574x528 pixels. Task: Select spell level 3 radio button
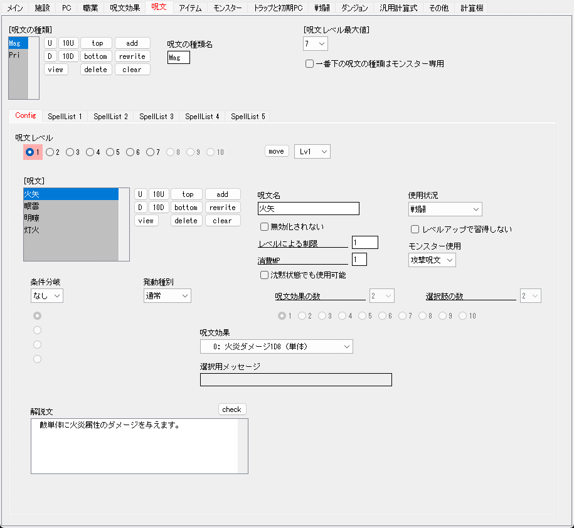70,152
